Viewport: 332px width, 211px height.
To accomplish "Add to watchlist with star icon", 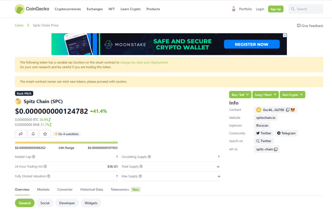I will click(45, 134).
